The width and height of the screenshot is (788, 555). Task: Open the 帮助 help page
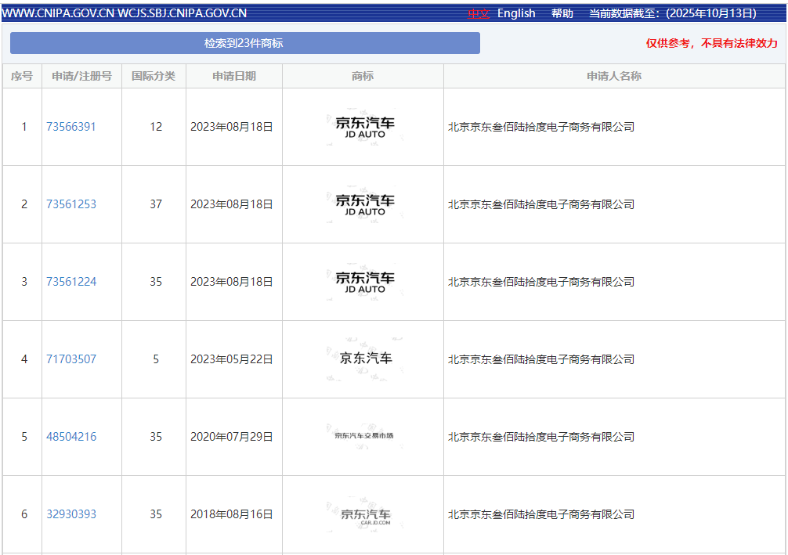click(562, 13)
